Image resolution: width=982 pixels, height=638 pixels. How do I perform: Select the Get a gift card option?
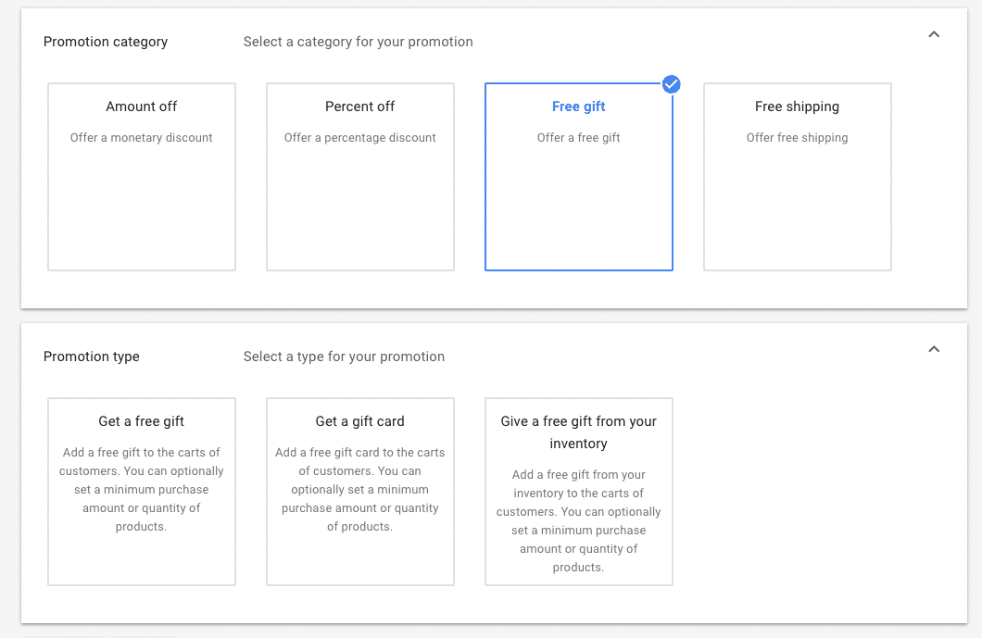[359, 492]
